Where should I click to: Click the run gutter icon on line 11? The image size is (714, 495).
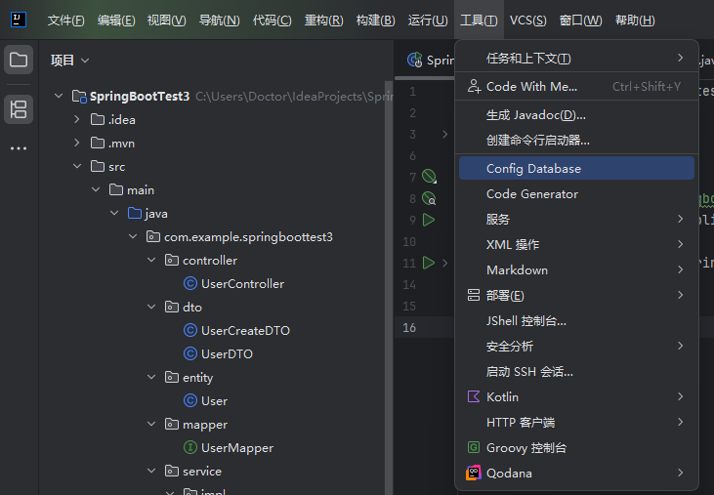[429, 263]
